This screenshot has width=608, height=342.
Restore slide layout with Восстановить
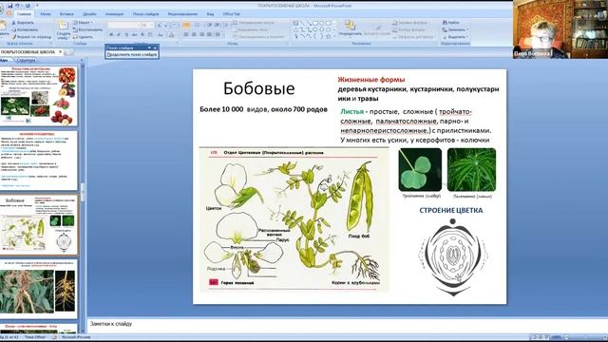pos(87,29)
